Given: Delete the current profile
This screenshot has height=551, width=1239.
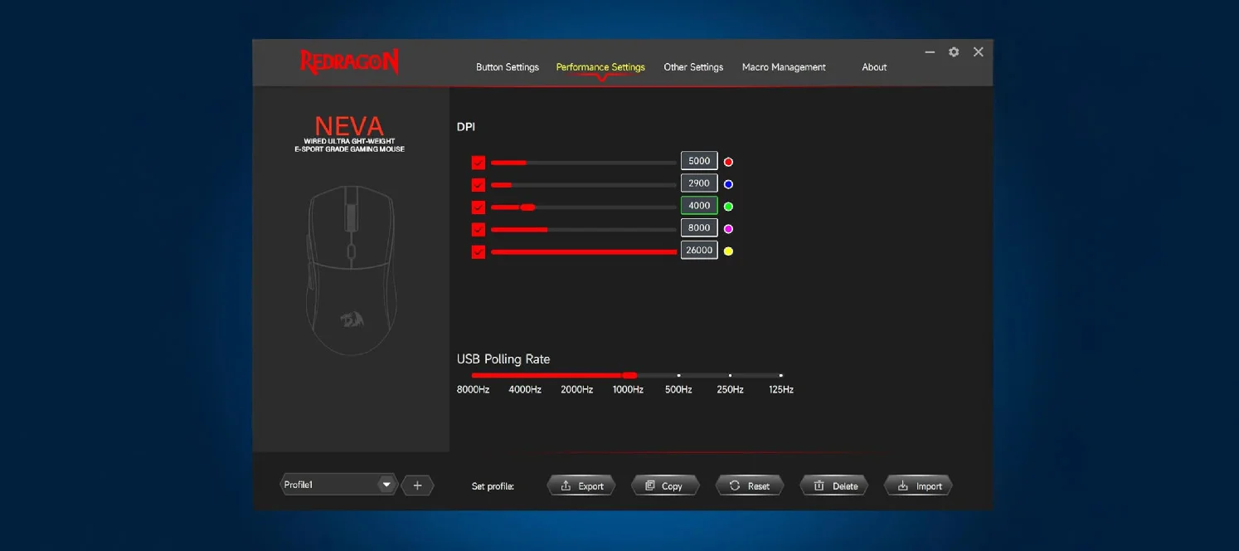Looking at the screenshot, I should click(x=834, y=485).
